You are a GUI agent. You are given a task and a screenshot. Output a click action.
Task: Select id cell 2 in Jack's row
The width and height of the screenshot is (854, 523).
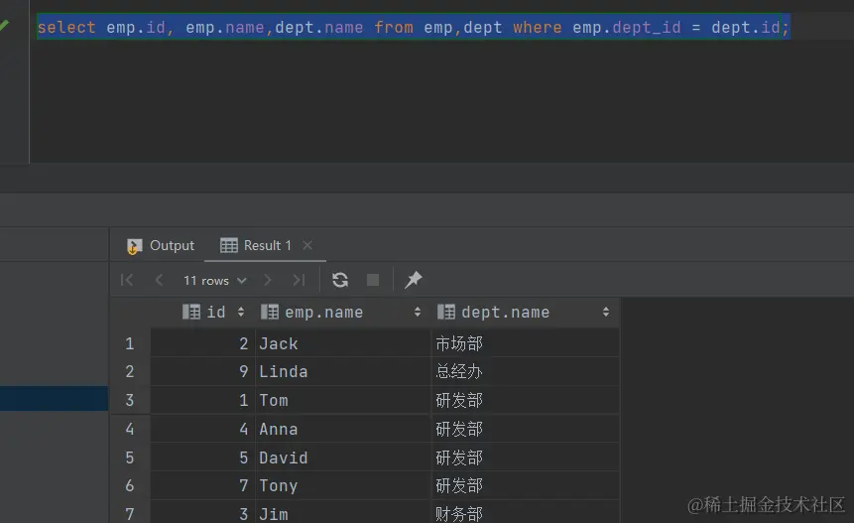203,343
